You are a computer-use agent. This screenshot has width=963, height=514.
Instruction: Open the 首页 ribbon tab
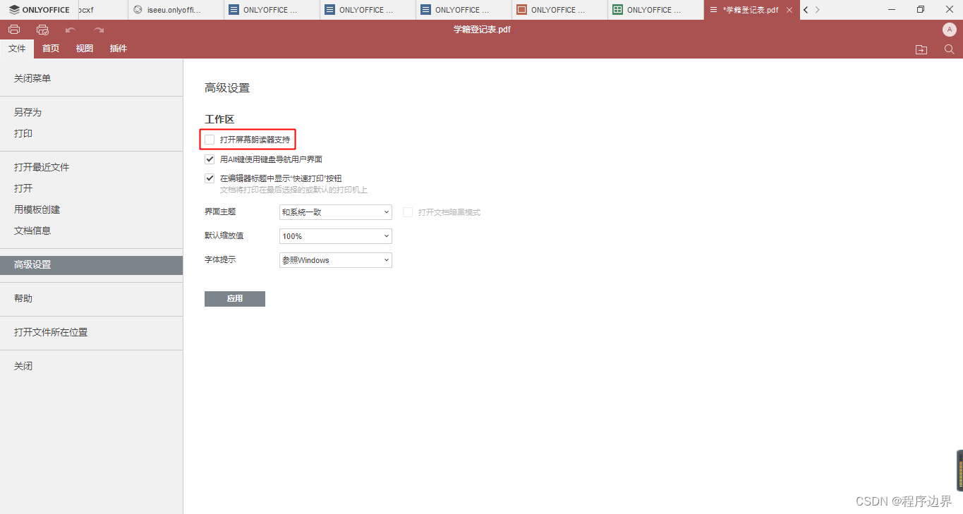pos(51,49)
